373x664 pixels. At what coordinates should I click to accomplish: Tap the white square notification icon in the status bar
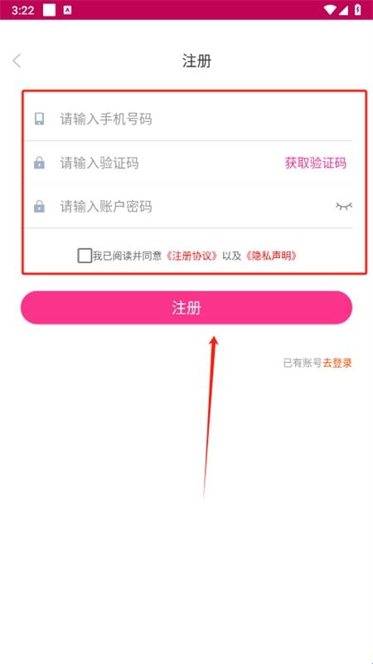(49, 10)
